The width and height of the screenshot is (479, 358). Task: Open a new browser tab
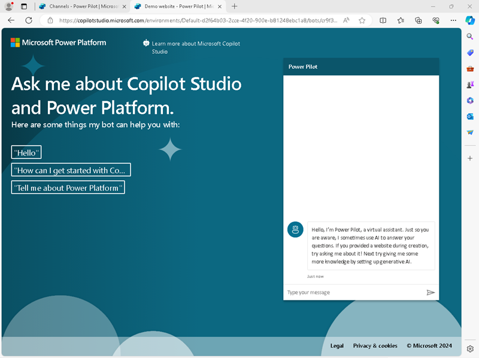click(x=235, y=7)
